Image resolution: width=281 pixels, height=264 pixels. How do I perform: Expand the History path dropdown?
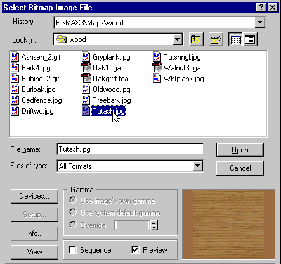260,22
